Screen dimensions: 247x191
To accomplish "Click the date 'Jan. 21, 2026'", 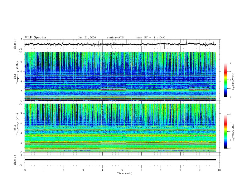I will coord(87,37).
